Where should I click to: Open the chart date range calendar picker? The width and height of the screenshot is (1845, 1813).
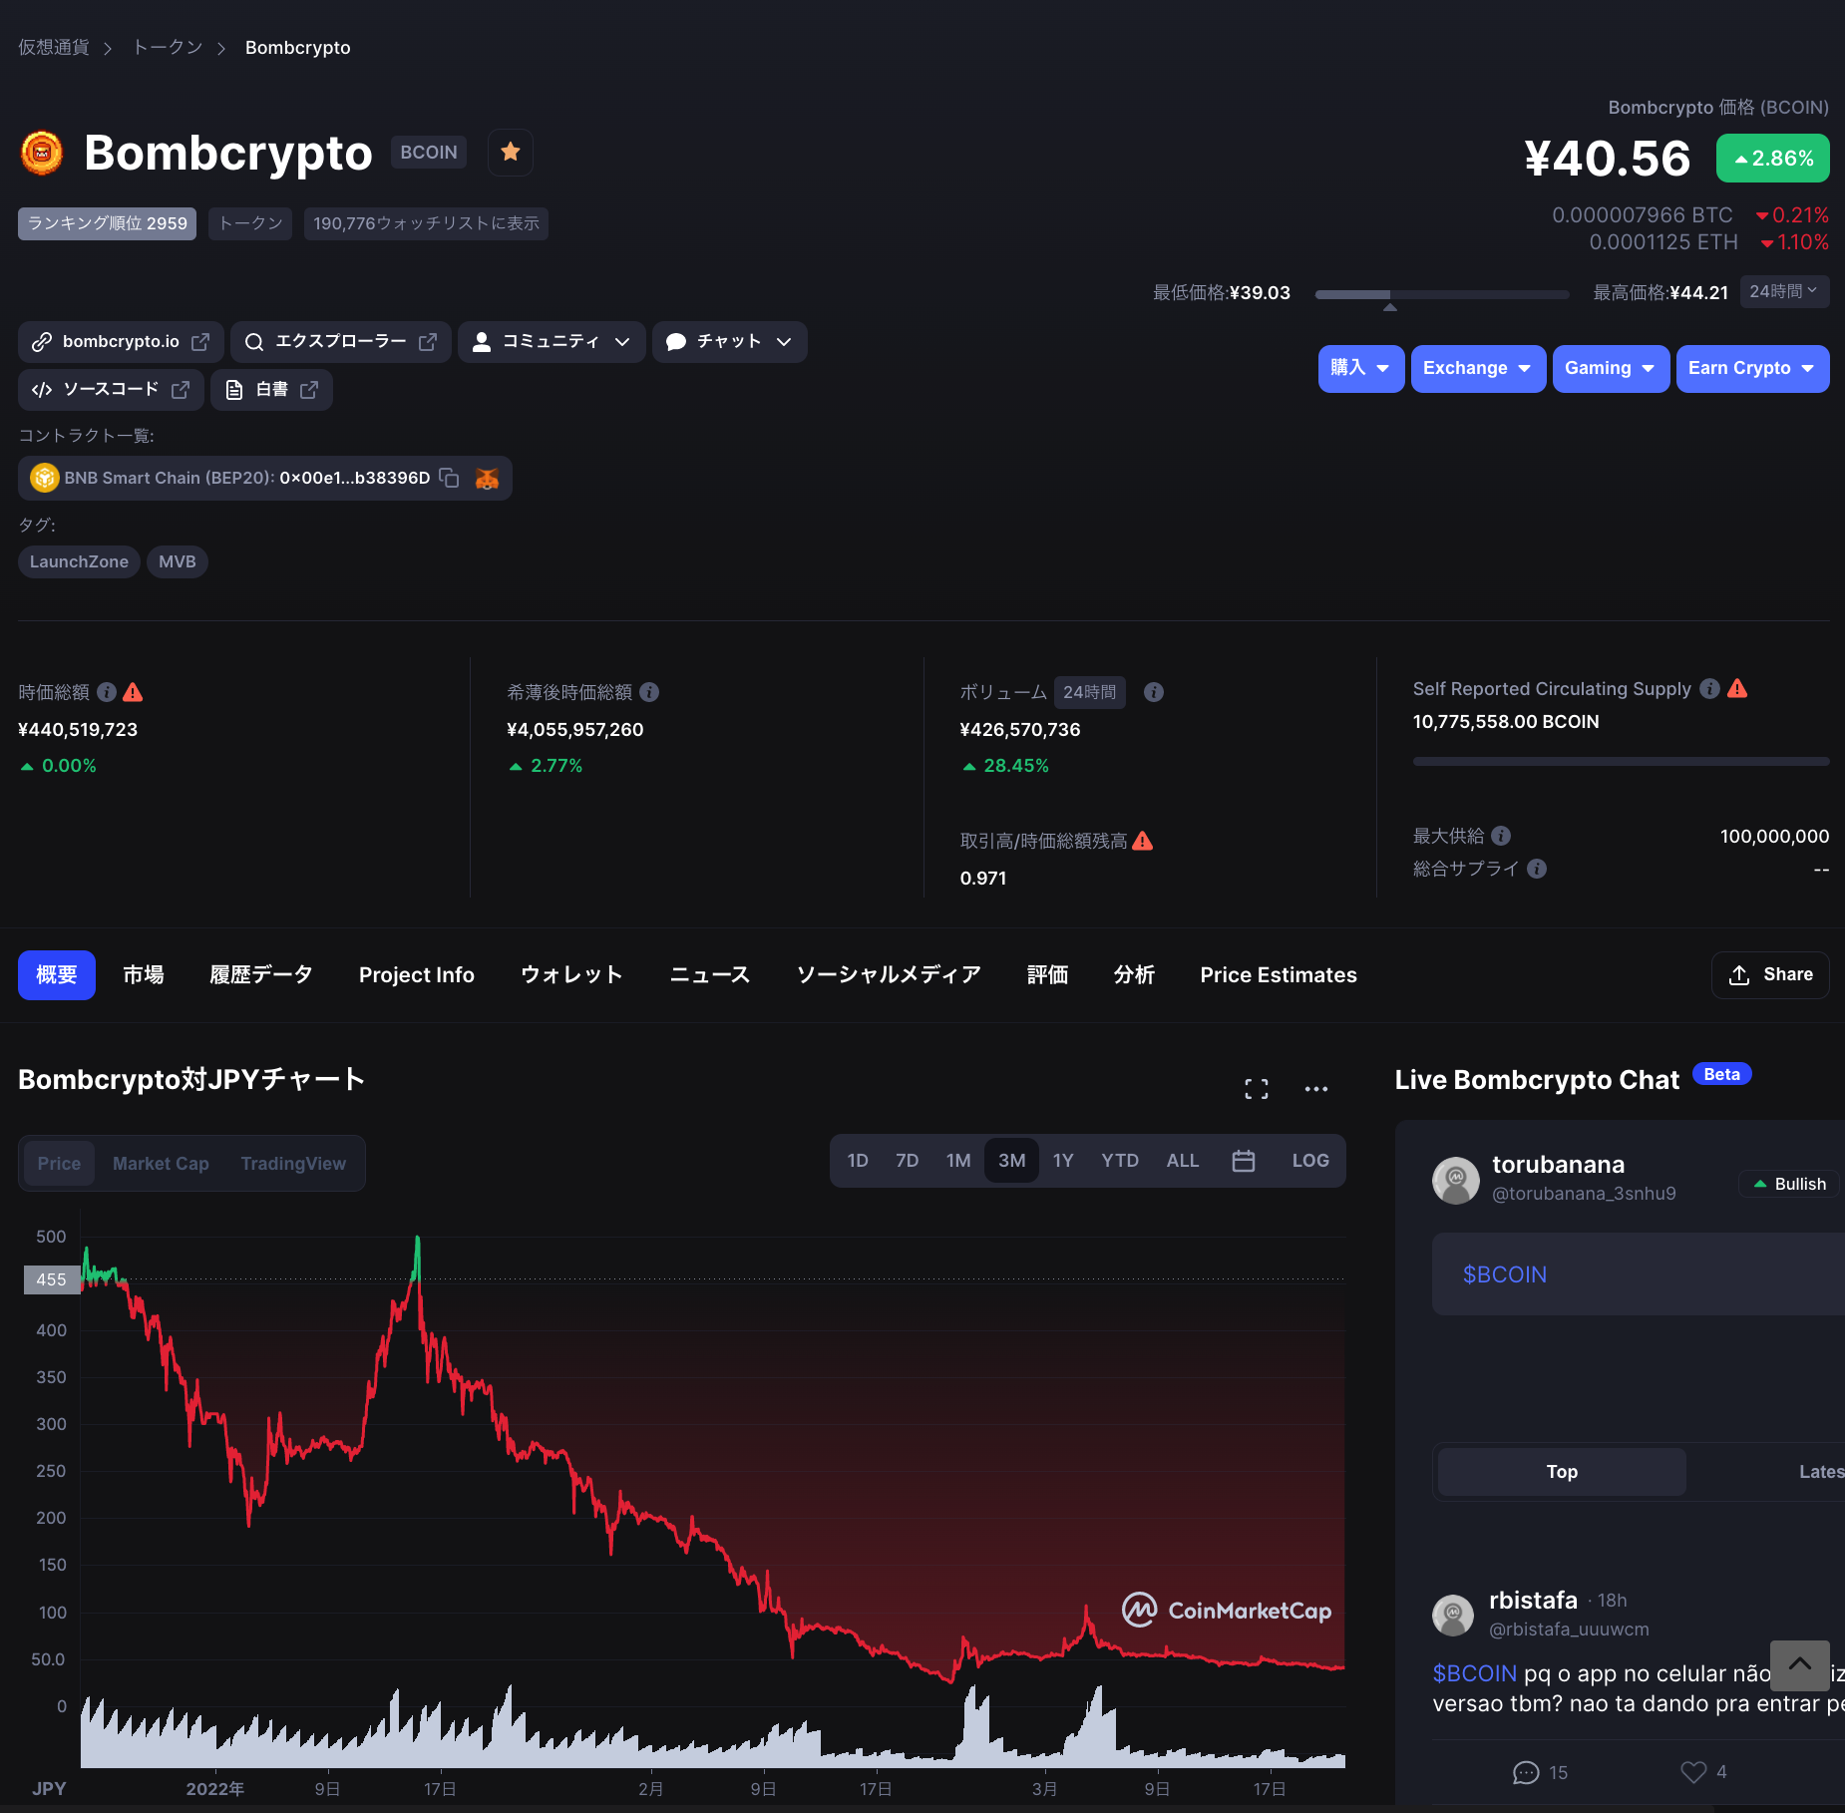pyautogui.click(x=1244, y=1161)
